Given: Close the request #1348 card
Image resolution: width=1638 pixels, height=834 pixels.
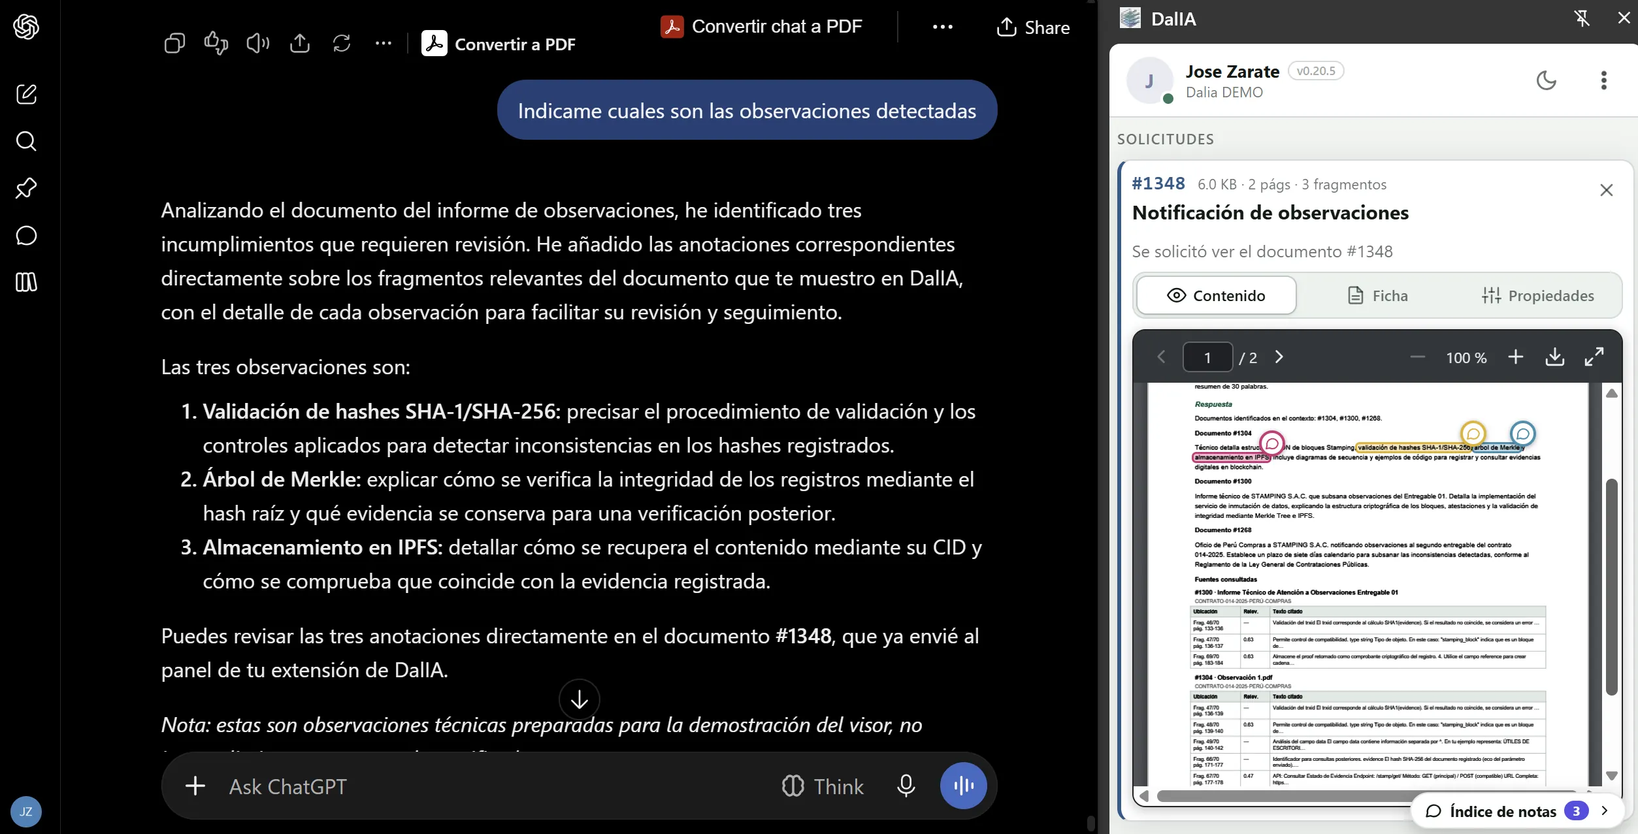Looking at the screenshot, I should pos(1606,190).
